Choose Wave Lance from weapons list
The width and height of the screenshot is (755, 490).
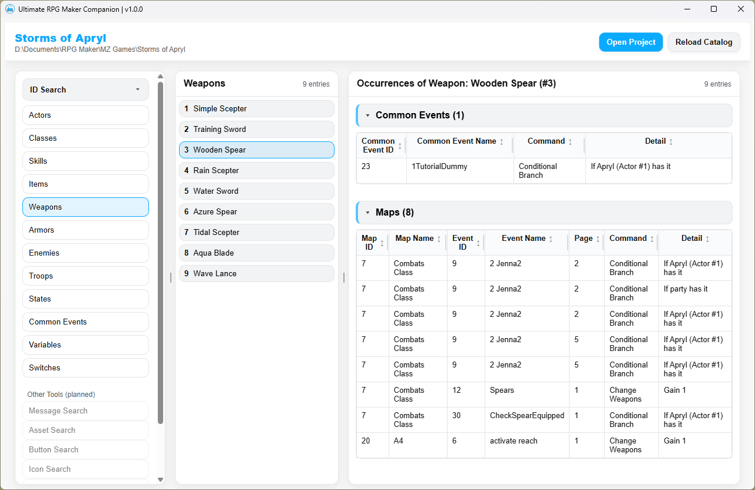point(257,273)
